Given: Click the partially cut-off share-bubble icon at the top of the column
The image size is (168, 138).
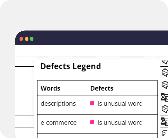Looking at the screenshot, I should [x=165, y=62].
